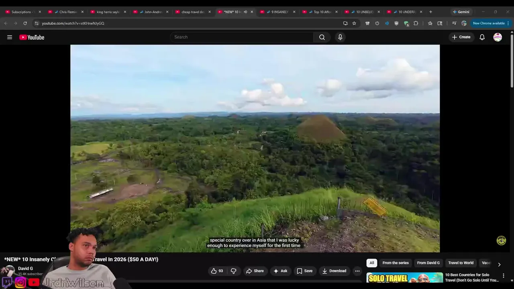The height and width of the screenshot is (289, 514).
Task: Mute the playing tab via speaker icon
Action: 245,12
